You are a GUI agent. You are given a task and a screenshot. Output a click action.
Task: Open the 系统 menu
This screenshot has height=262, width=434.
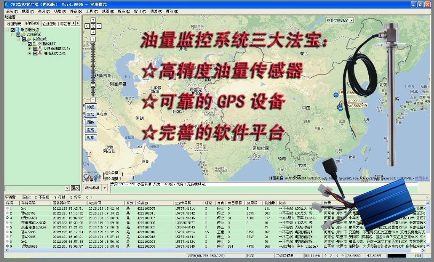12,11
